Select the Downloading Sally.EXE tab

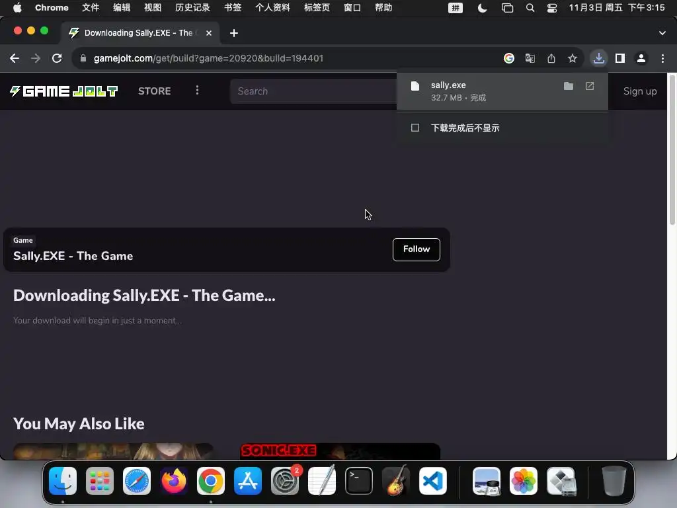point(139,33)
